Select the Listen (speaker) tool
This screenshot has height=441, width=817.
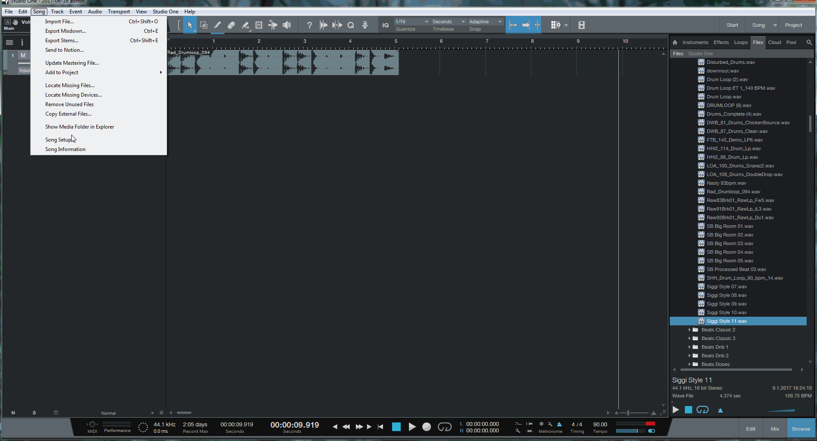point(287,25)
